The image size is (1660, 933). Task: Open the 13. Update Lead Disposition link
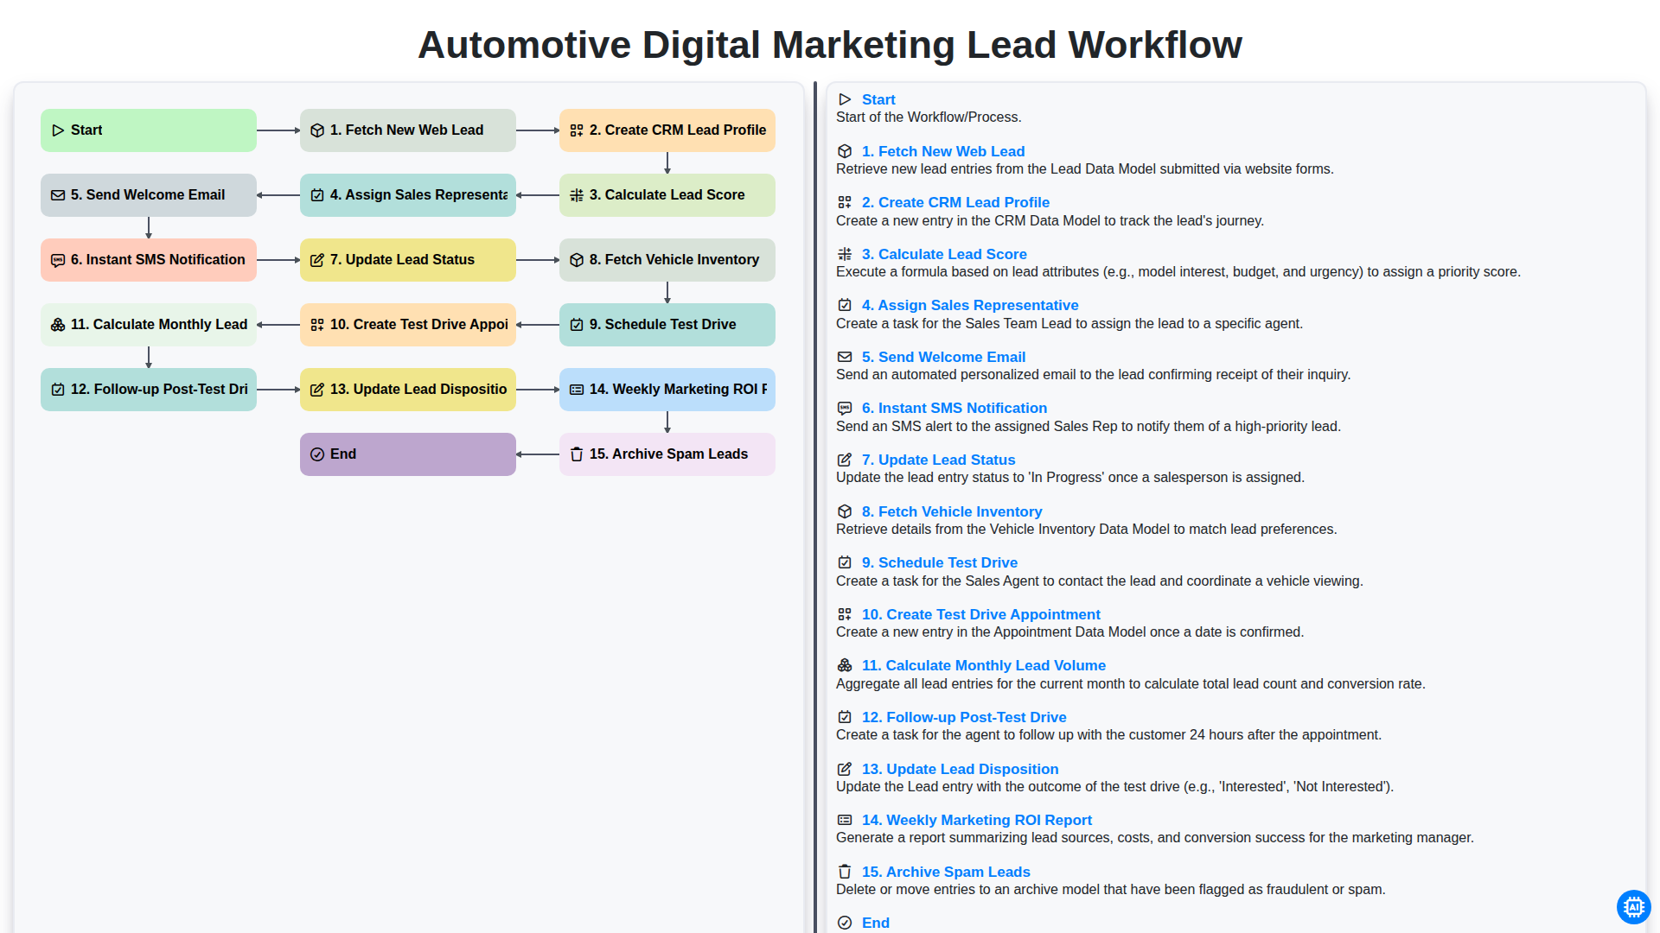tap(960, 769)
